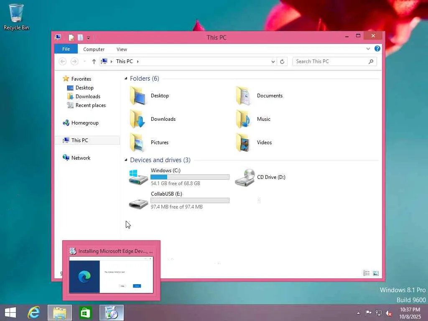Viewport: 428px width, 321px height.
Task: Click the Edge installer taskbar button
Action: point(111,313)
